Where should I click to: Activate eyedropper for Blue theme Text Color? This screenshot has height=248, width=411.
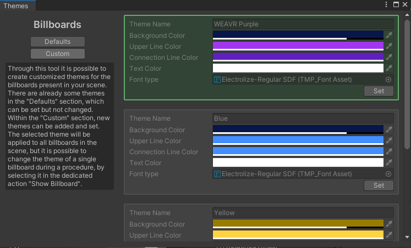[x=389, y=162]
